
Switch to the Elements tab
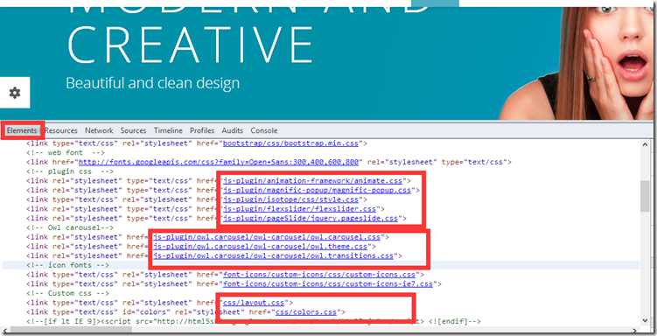tap(22, 130)
